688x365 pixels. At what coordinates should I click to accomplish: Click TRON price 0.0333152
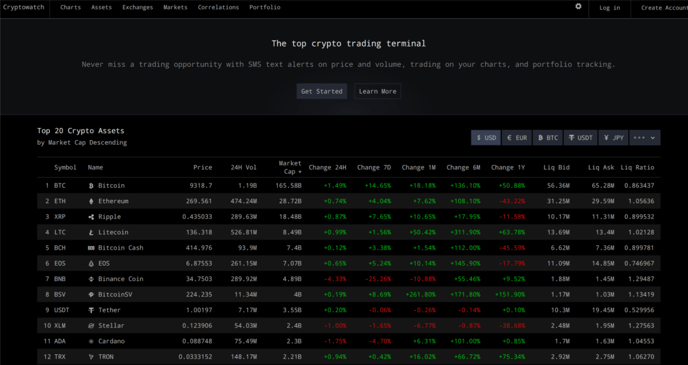(x=195, y=357)
